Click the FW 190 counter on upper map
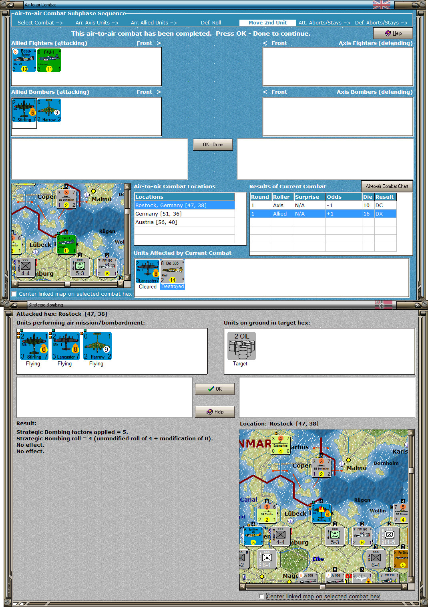 [107, 268]
